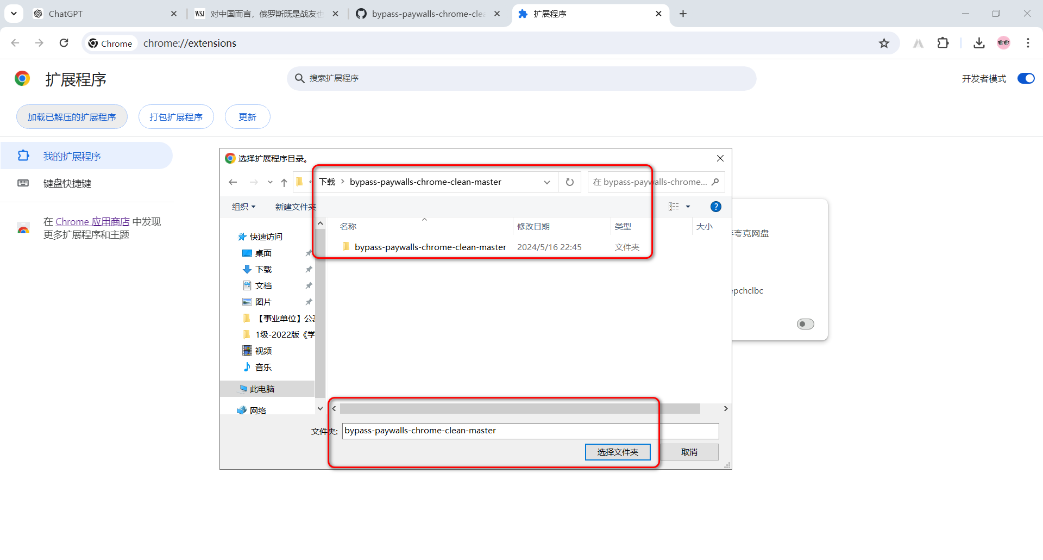Click the 更新 button
Image resolution: width=1043 pixels, height=560 pixels.
point(247,117)
